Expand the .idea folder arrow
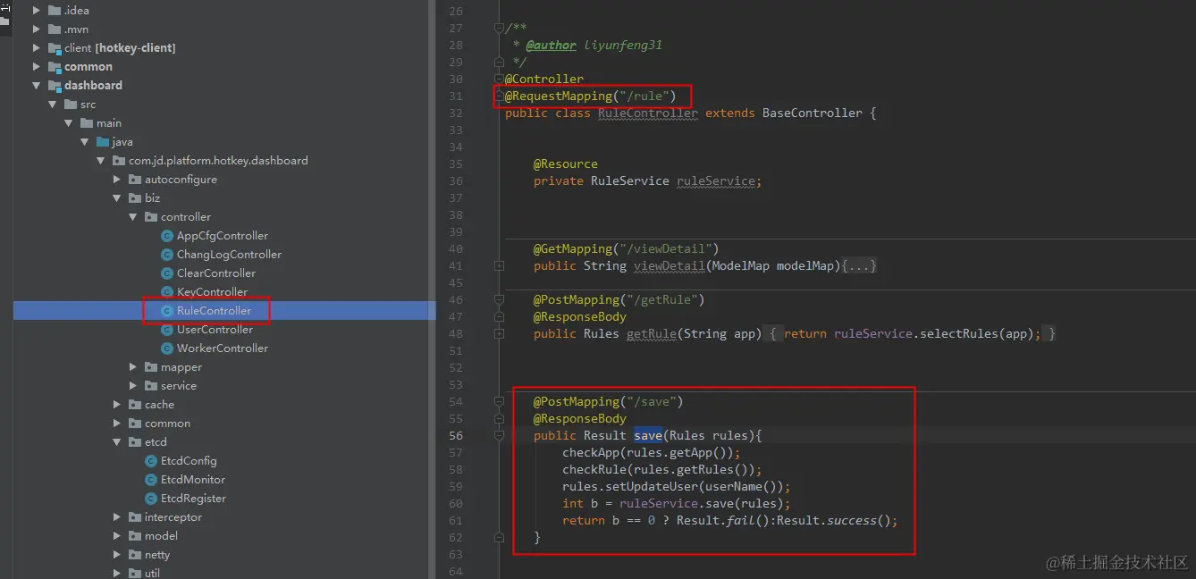Image resolution: width=1196 pixels, height=579 pixels. 37,11
